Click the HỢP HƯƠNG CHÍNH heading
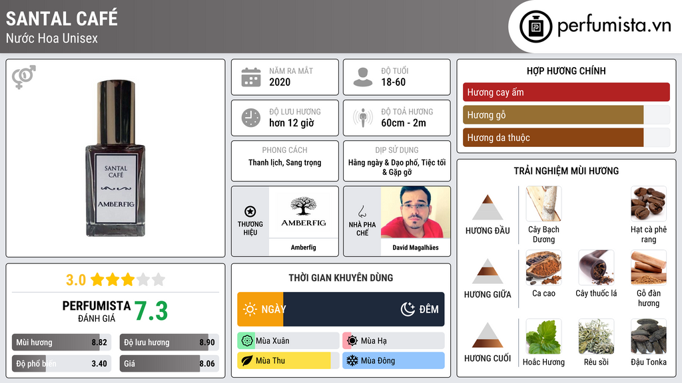682x383 pixels. click(566, 70)
